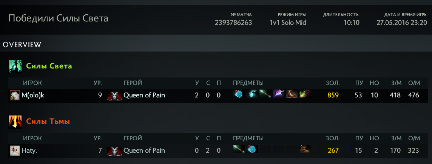The width and height of the screenshot is (432, 164).
Task: Click Haty.'s Magic Wand item icon
Action: pos(239,149)
